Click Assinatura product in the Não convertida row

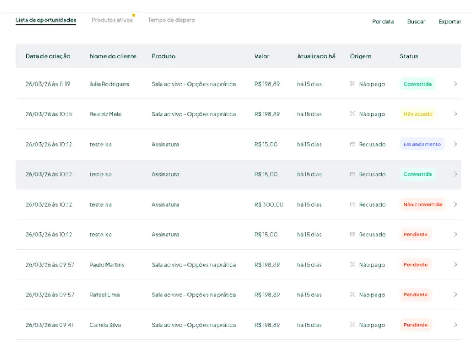[x=165, y=204]
